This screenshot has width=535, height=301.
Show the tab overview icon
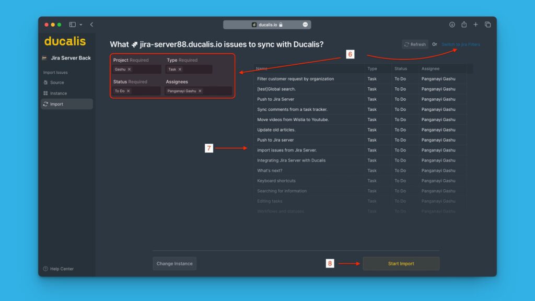point(487,25)
